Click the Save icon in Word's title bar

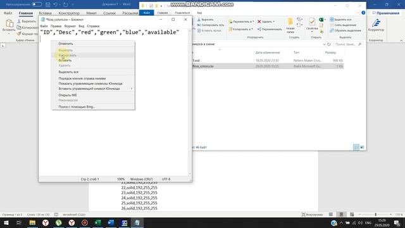(48, 4)
